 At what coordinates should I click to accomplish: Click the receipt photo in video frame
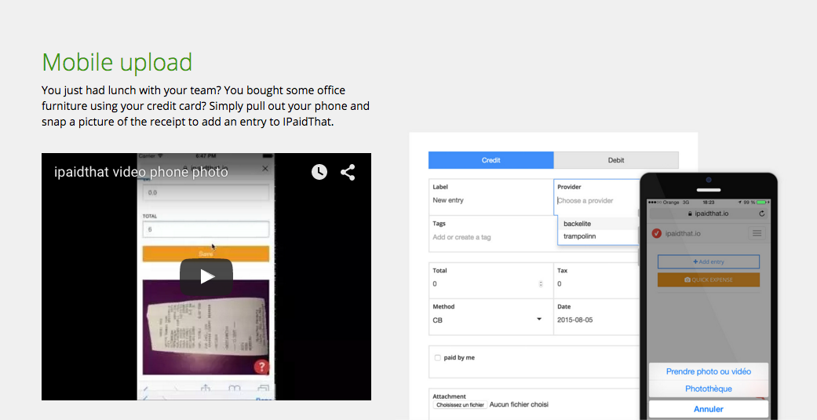coord(206,327)
